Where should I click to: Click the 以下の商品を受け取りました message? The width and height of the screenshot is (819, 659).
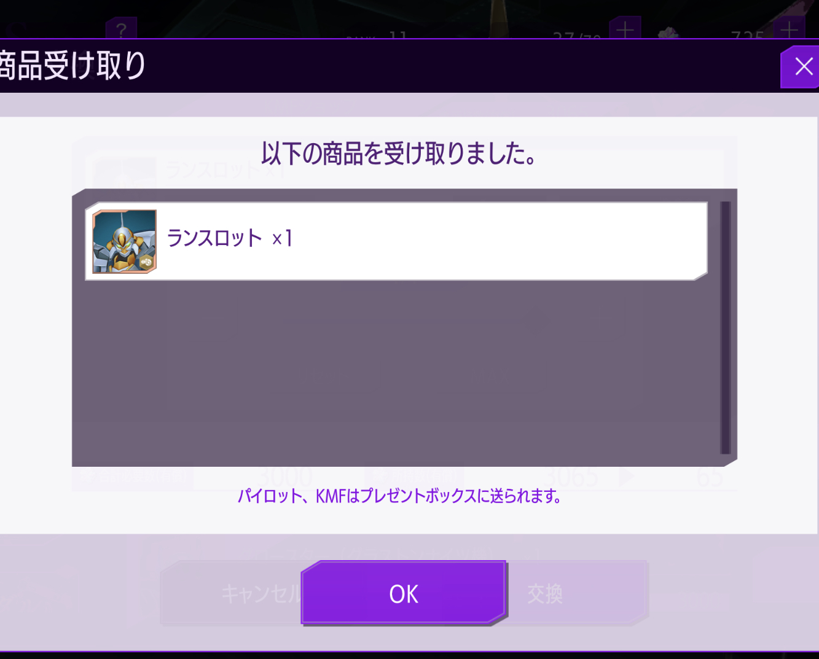(x=399, y=154)
